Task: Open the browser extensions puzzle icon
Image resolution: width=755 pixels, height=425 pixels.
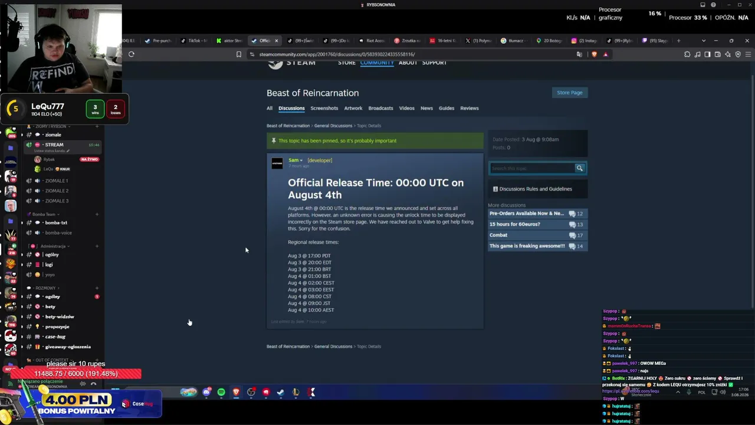Action: (687, 54)
